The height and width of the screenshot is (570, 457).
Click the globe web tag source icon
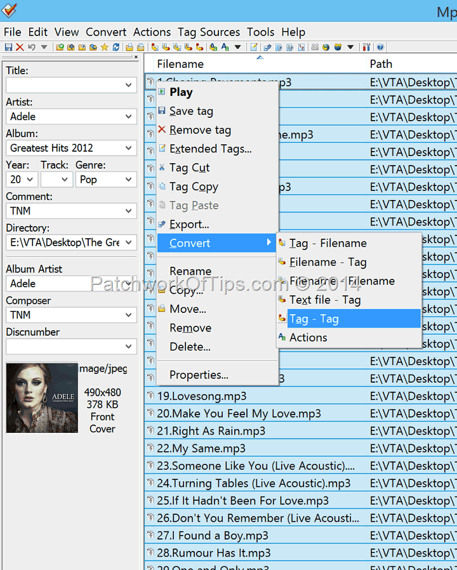click(326, 47)
